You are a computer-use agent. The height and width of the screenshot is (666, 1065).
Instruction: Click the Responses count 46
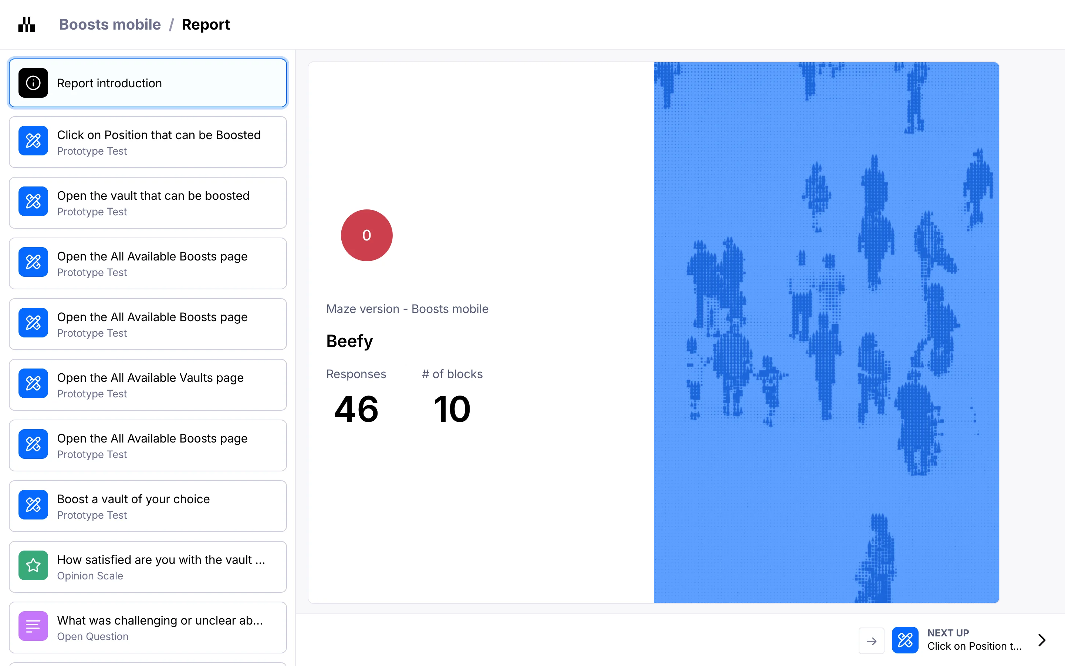coord(356,409)
